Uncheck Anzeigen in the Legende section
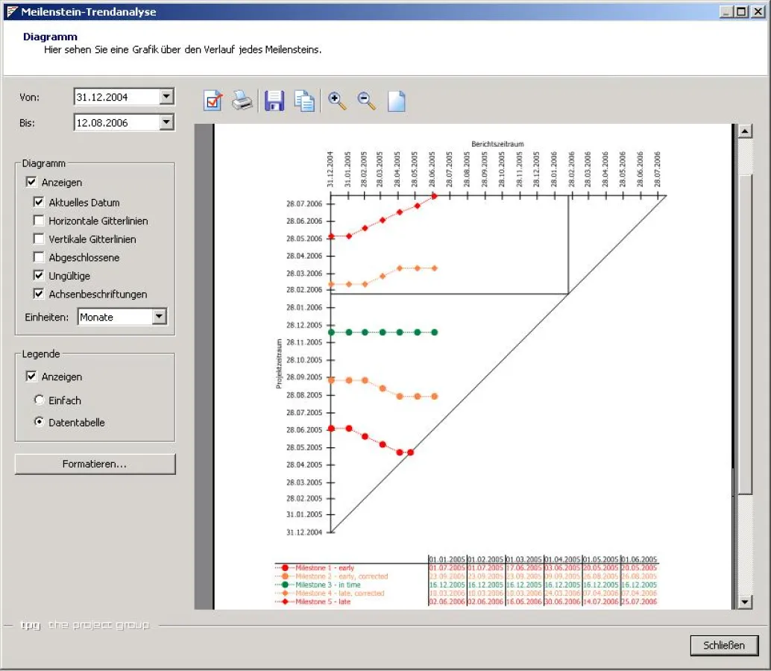771x671 pixels. pos(31,376)
